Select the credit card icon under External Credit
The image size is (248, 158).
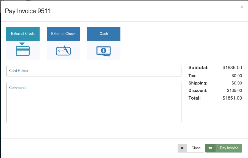point(23,51)
